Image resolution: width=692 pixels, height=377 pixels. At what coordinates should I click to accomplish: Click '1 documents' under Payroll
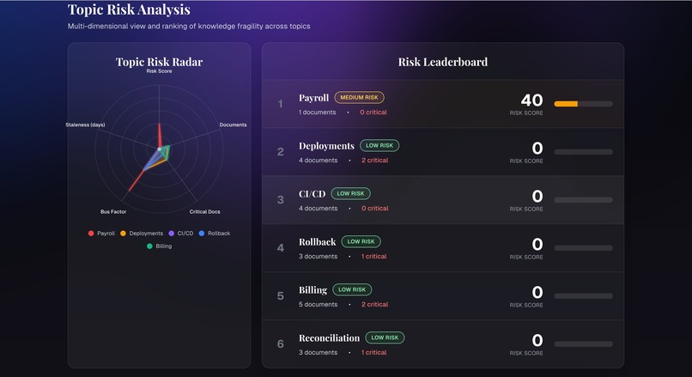coord(318,112)
